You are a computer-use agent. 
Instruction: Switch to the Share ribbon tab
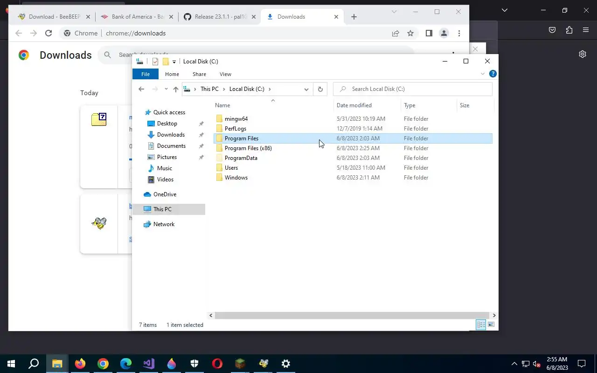point(199,74)
